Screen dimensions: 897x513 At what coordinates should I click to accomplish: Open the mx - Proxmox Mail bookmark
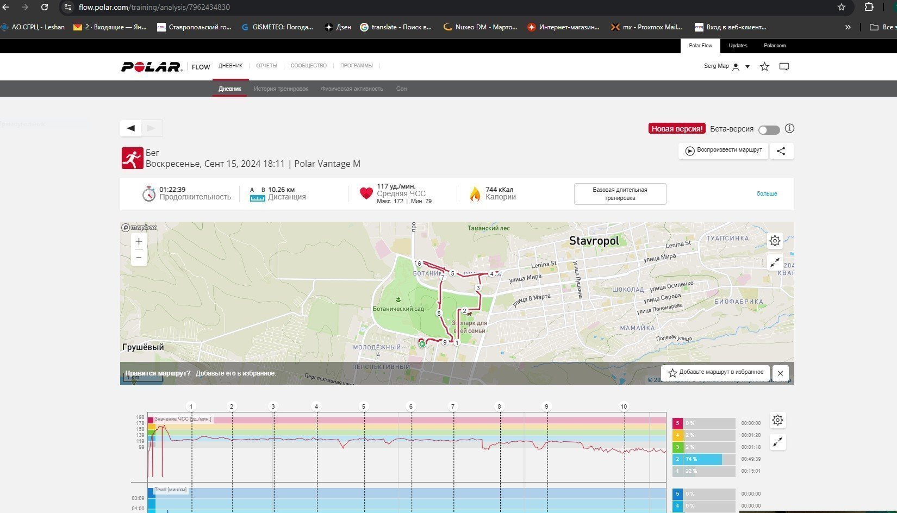[x=646, y=27]
